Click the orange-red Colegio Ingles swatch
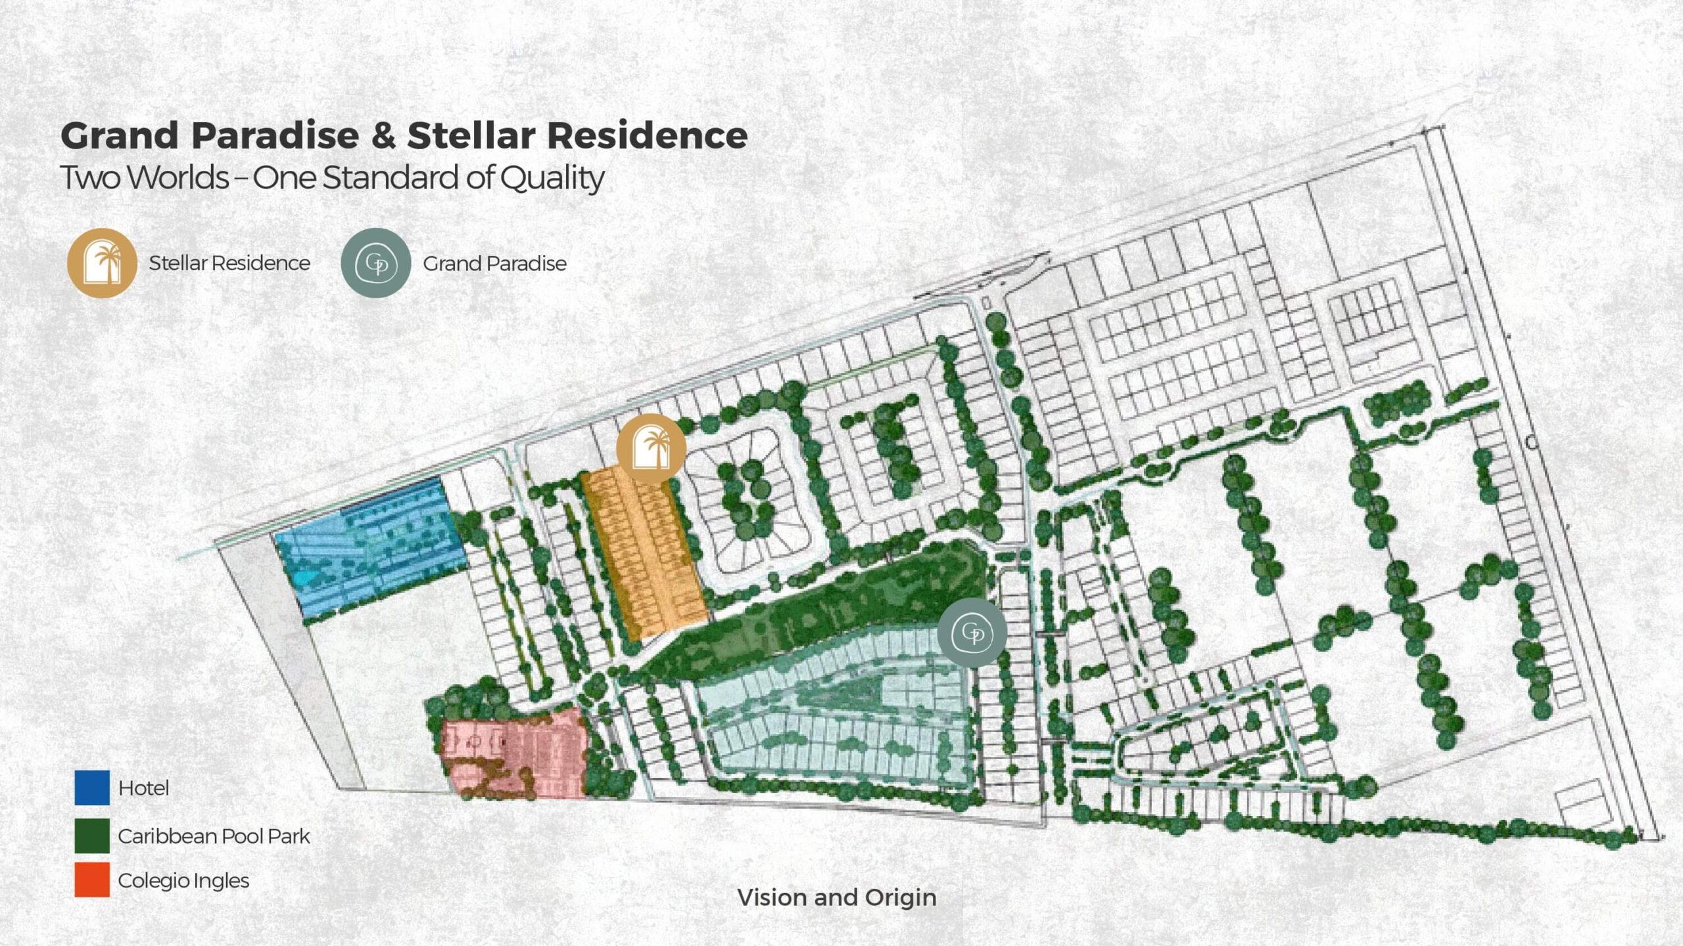 (x=92, y=880)
